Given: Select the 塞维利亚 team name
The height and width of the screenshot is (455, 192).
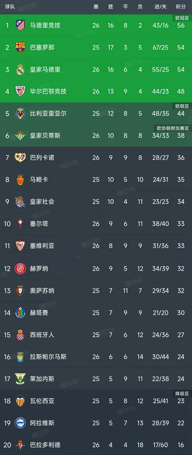Looking at the screenshot, I should (x=42, y=246).
